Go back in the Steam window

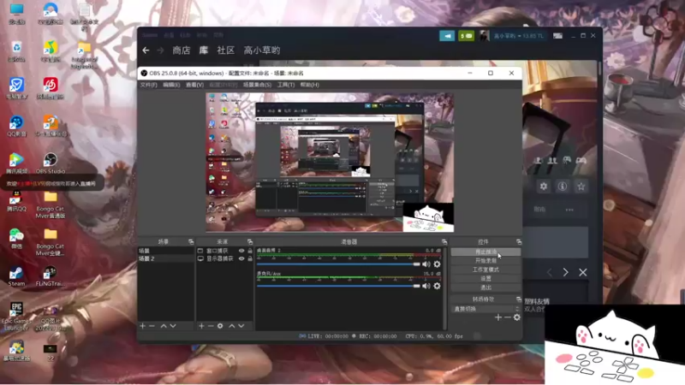tap(146, 50)
